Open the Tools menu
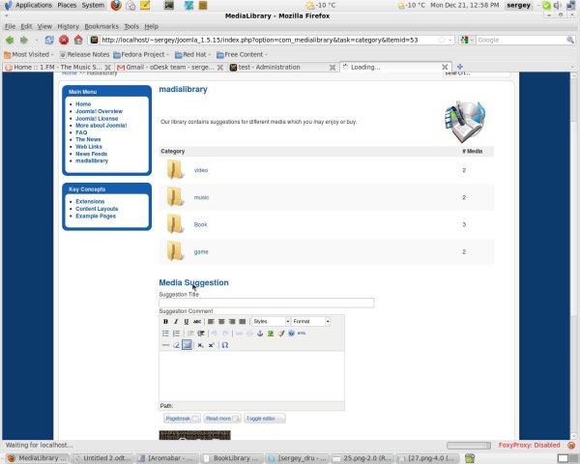 (131, 27)
